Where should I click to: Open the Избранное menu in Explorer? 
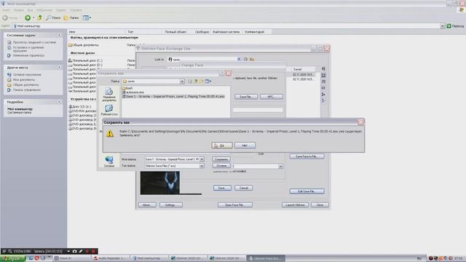44,10
